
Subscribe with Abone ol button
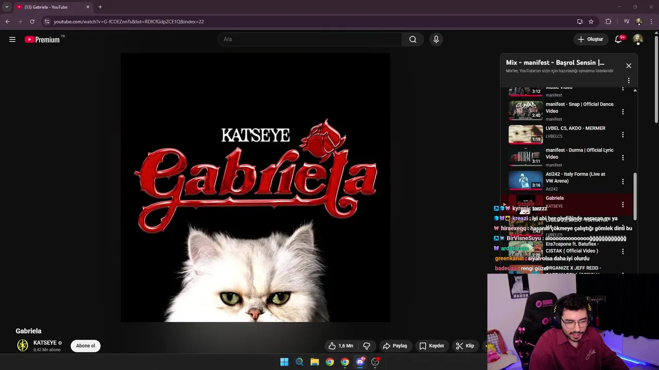85,346
